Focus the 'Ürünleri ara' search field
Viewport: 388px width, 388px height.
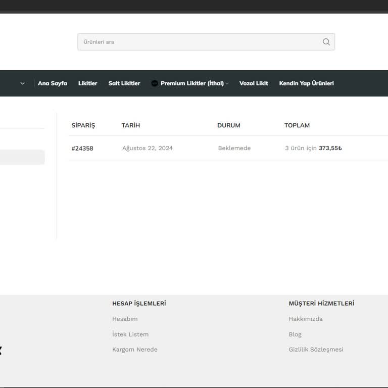click(200, 42)
